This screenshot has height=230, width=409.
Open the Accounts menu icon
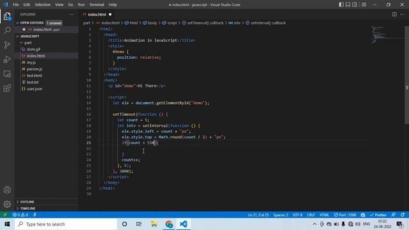pyautogui.click(x=7, y=190)
